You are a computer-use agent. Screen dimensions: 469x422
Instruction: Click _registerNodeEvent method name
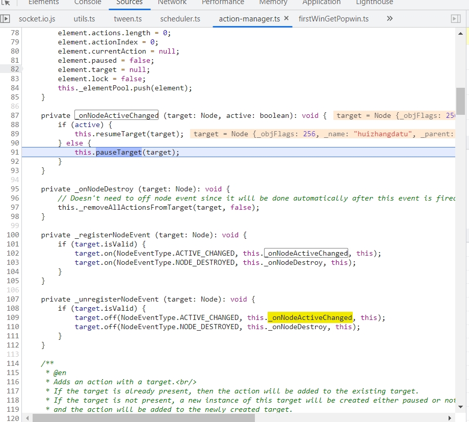(113, 235)
